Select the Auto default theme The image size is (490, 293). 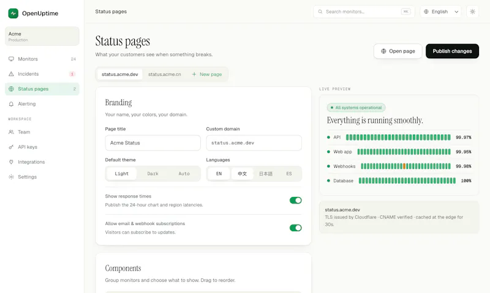184,174
